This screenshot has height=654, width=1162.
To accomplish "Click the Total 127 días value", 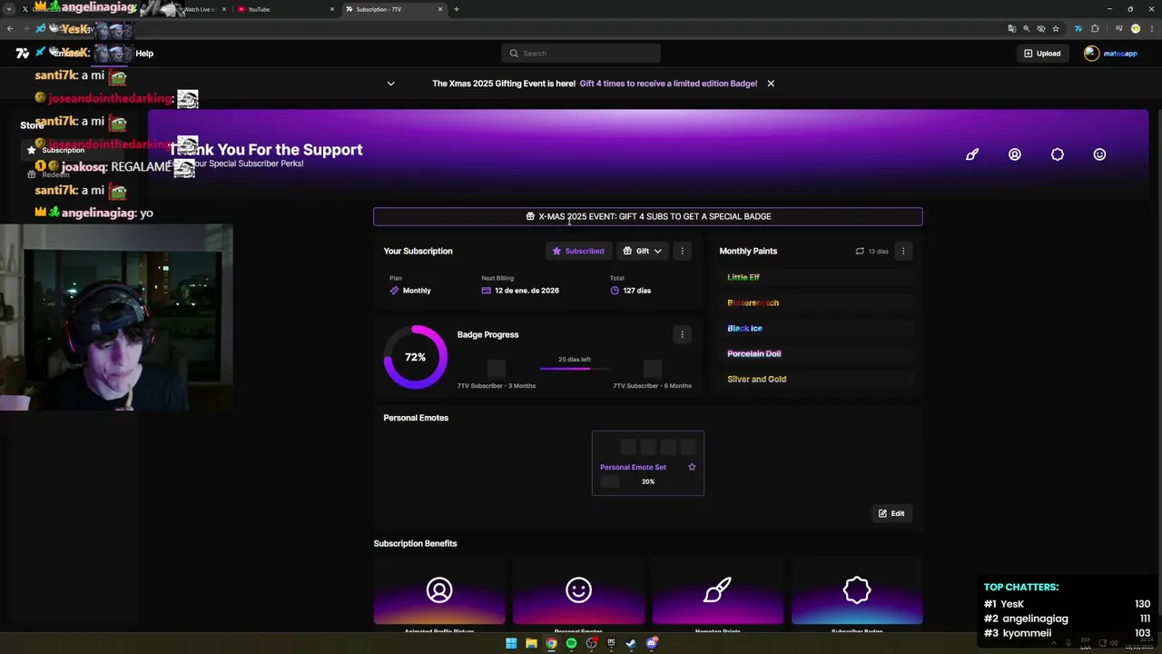I will point(636,291).
